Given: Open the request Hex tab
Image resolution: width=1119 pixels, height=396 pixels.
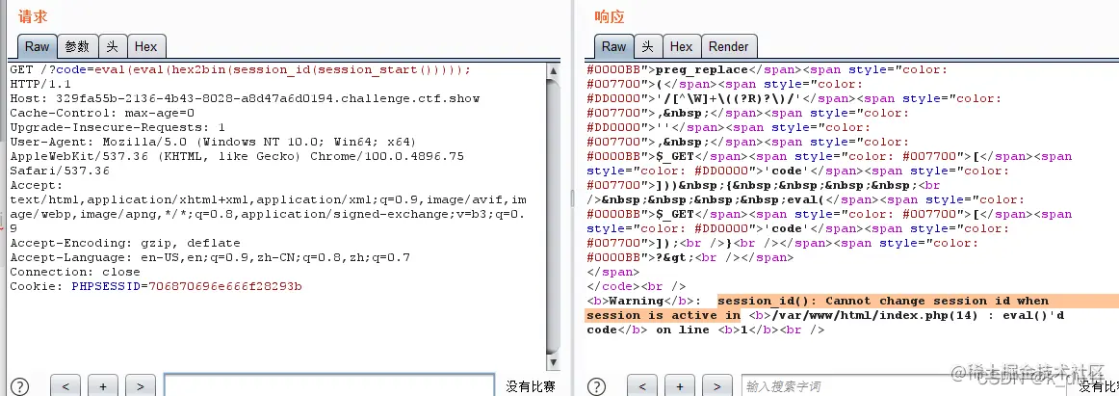Looking at the screenshot, I should click(145, 46).
